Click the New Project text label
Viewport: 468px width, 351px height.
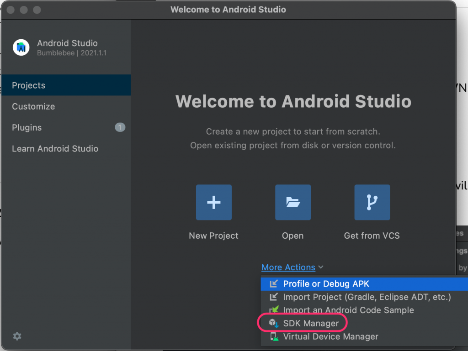(214, 236)
